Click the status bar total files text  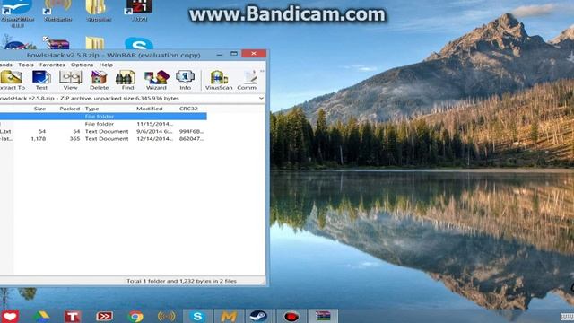click(x=181, y=281)
